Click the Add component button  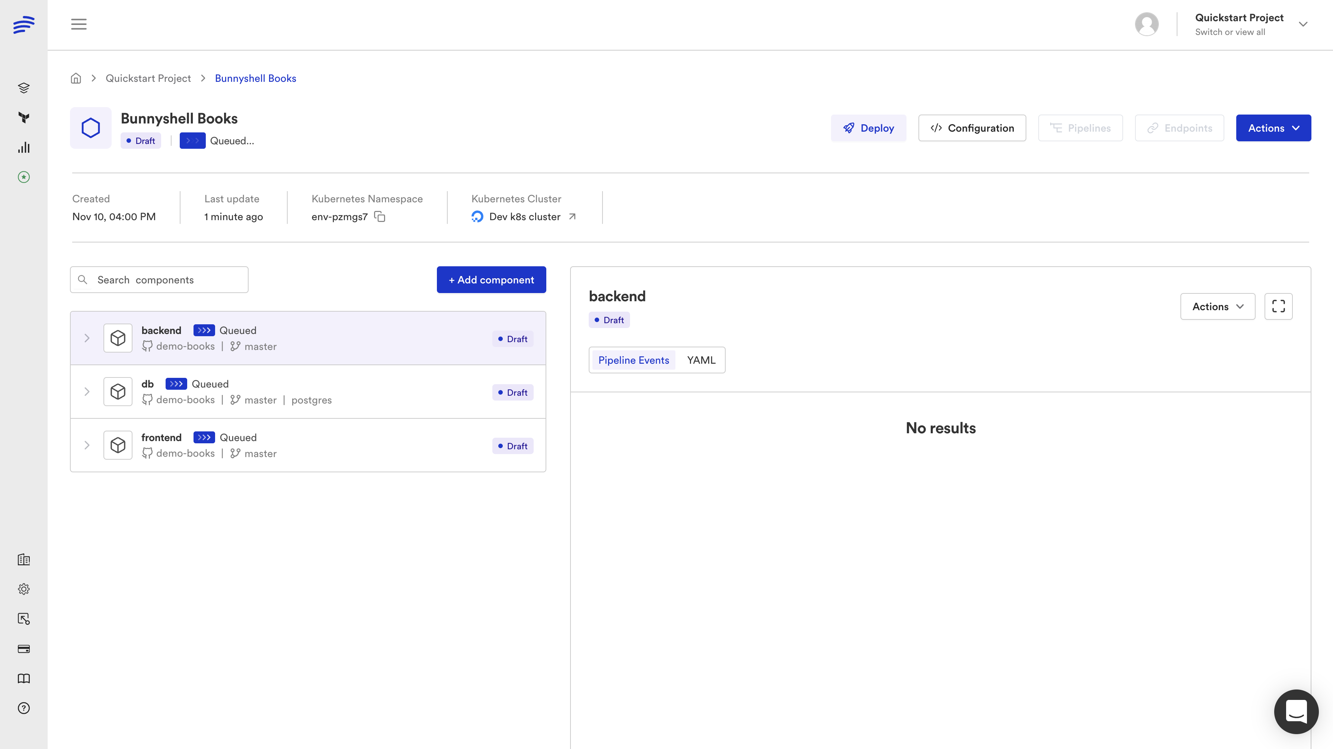coord(491,280)
